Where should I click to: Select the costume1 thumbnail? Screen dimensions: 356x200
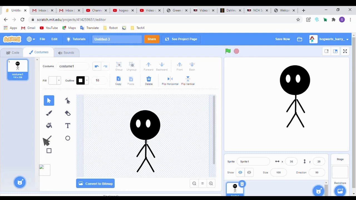click(18, 70)
